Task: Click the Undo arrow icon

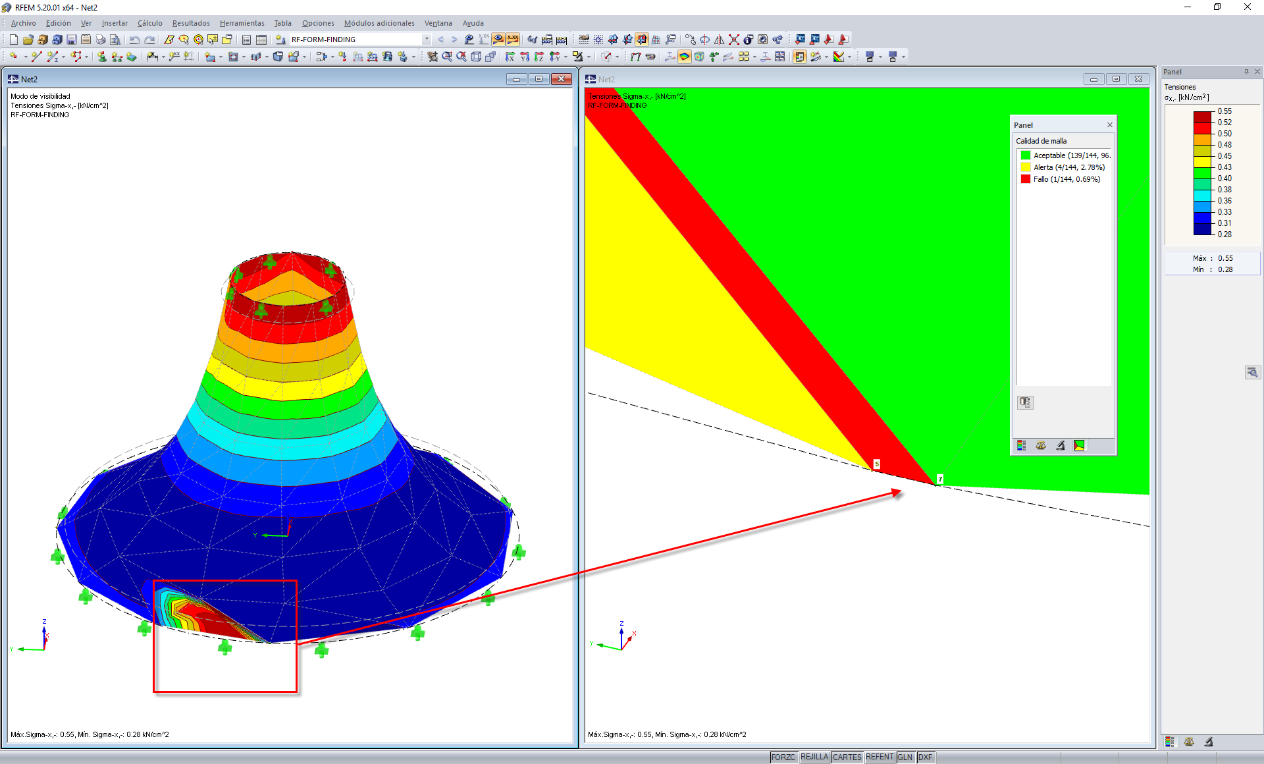Action: click(x=135, y=40)
